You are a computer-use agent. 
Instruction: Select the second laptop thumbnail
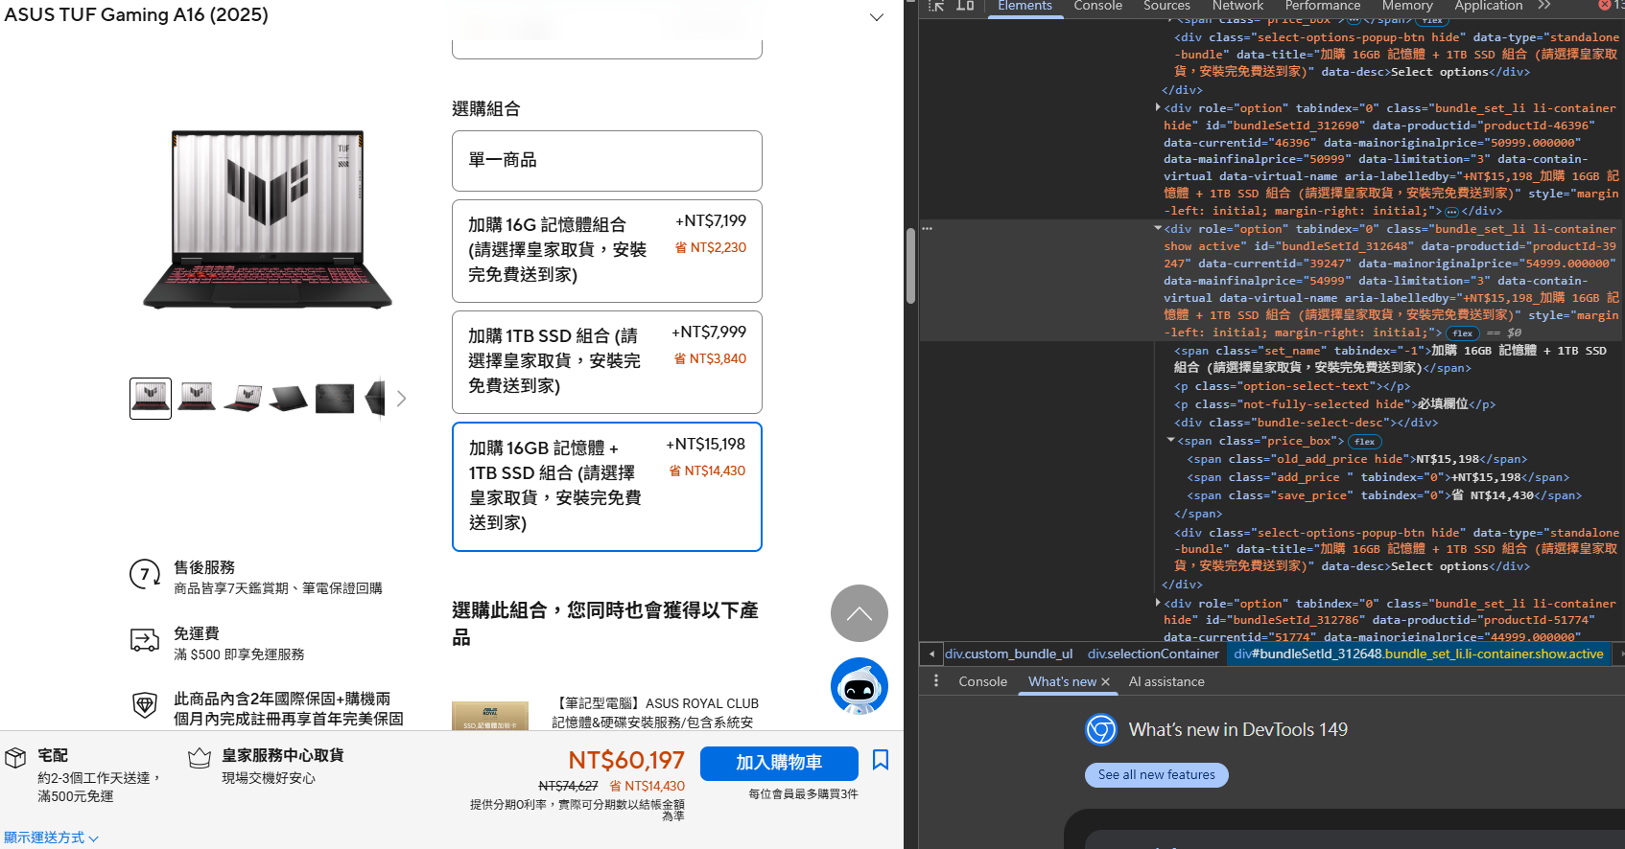pyautogui.click(x=197, y=399)
